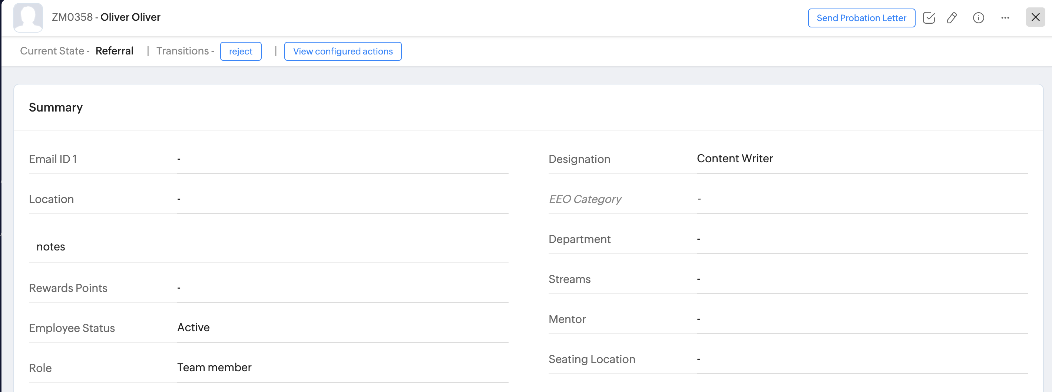Click the reject transition button
The height and width of the screenshot is (392, 1052).
click(241, 52)
